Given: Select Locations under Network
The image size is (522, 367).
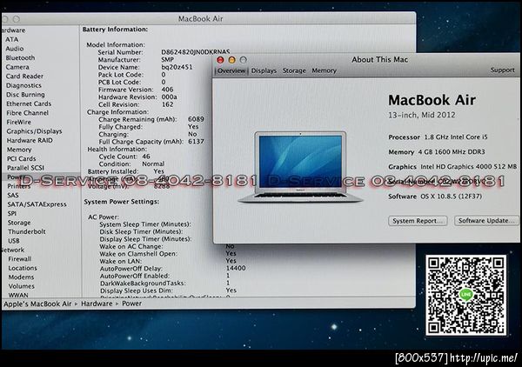Looking at the screenshot, I should pos(23,268).
